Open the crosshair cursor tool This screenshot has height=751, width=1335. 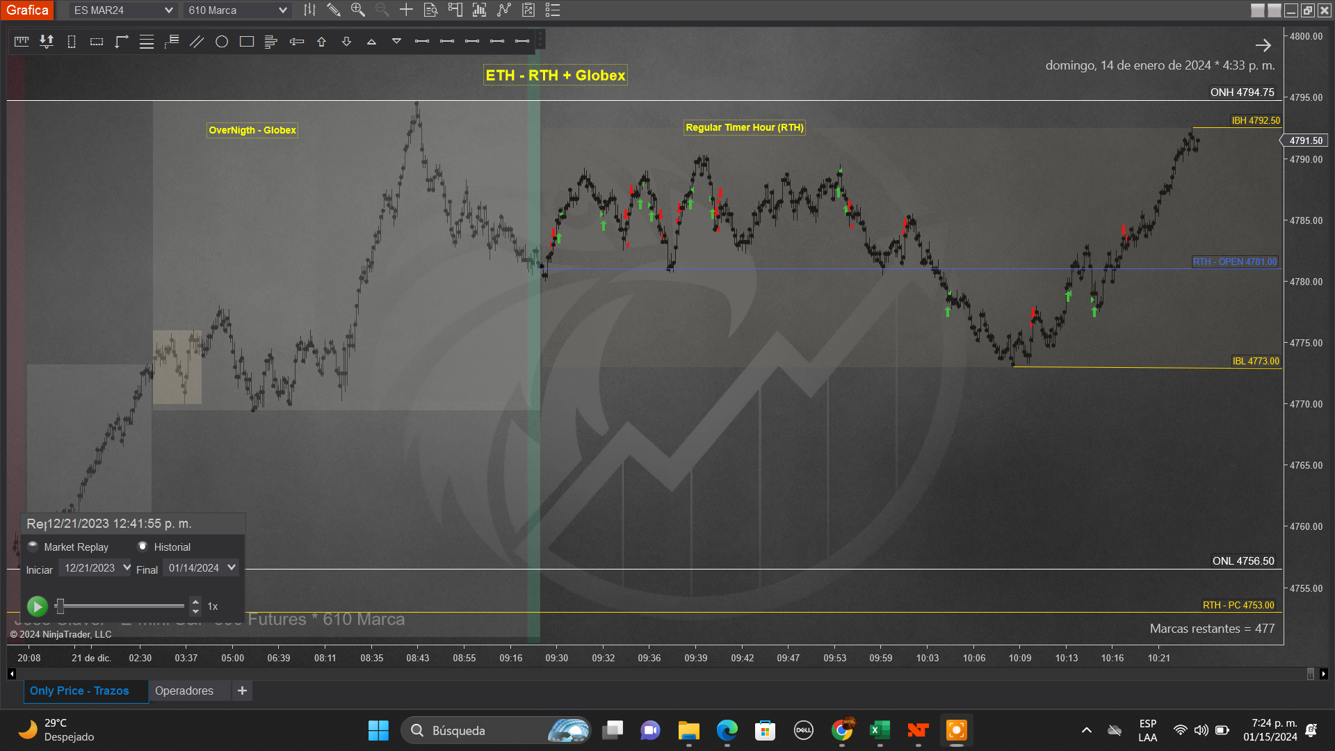(x=406, y=10)
